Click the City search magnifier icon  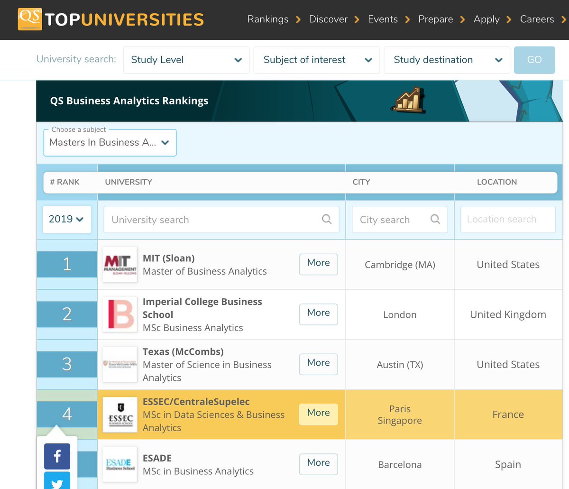(x=435, y=219)
